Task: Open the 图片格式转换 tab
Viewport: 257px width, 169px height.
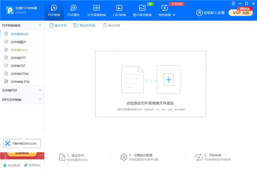Action: (142, 11)
